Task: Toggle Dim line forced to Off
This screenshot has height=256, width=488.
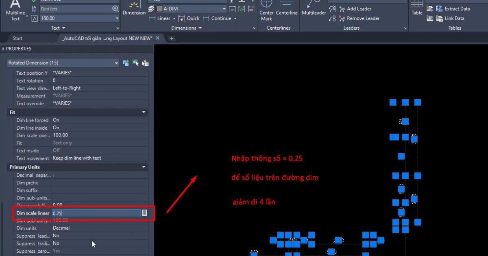Action: pyautogui.click(x=99, y=120)
